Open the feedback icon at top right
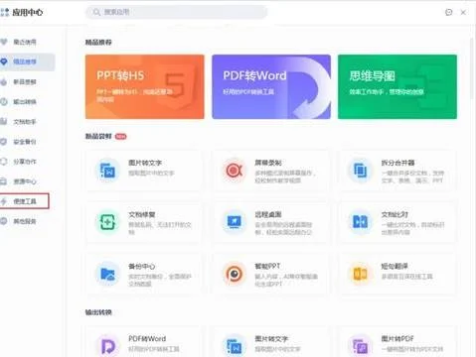The height and width of the screenshot is (357, 476). tap(448, 12)
